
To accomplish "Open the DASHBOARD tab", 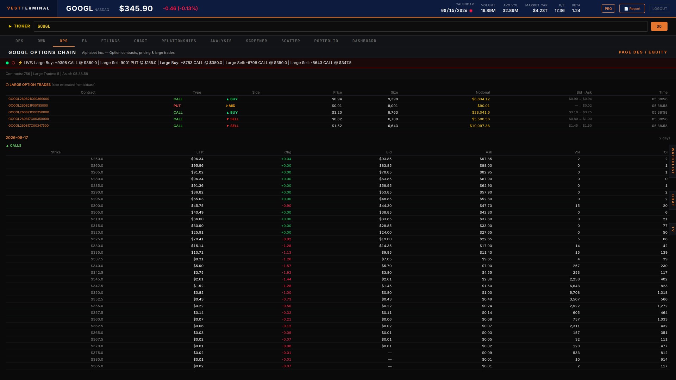I will tap(364, 41).
